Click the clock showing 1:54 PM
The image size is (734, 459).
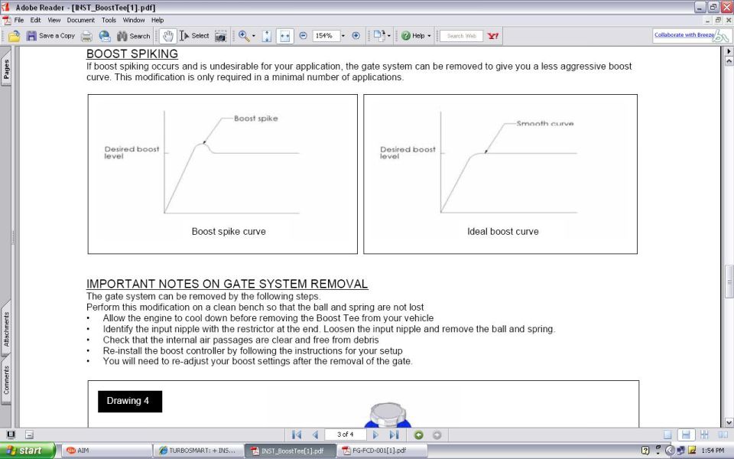[713, 451]
